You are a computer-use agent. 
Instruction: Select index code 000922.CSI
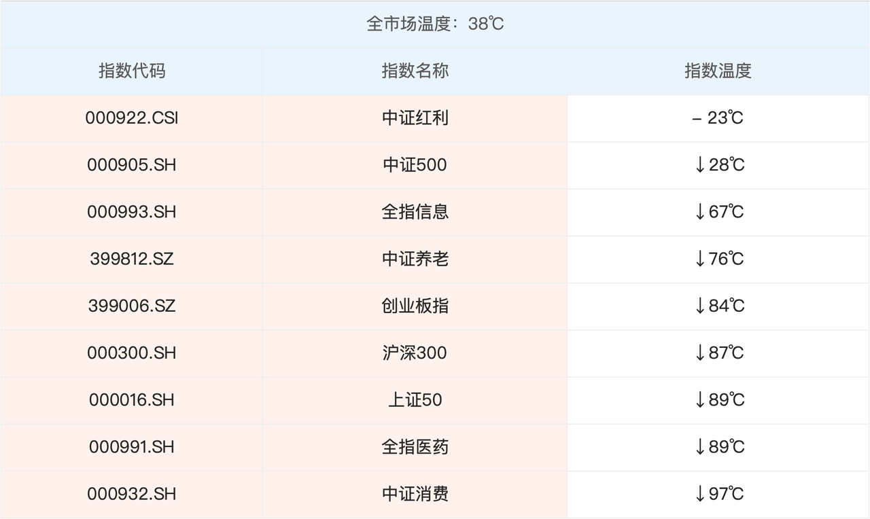click(x=132, y=118)
